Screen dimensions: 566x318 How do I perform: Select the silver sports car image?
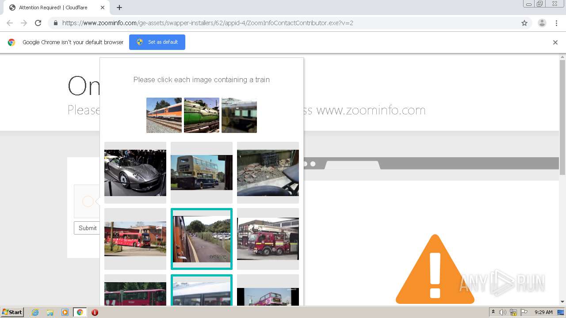135,173
